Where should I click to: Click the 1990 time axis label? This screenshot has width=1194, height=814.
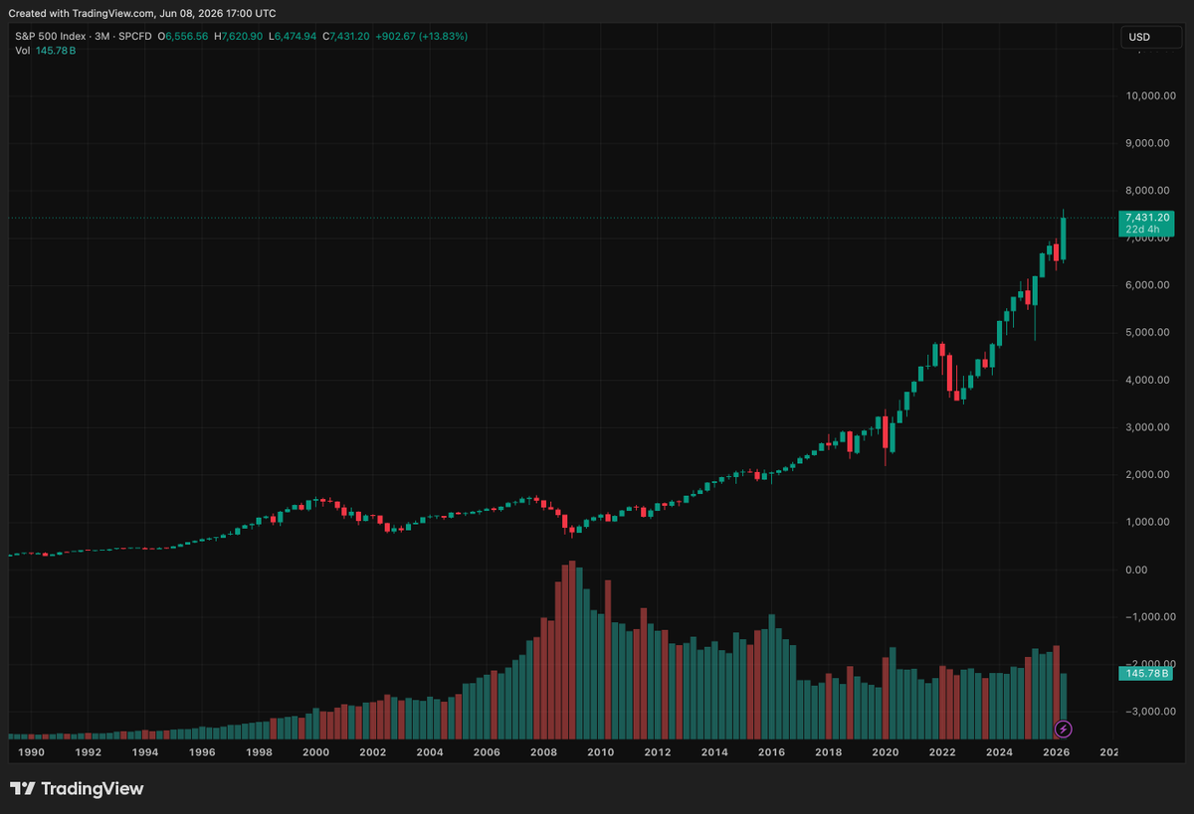[x=32, y=753]
